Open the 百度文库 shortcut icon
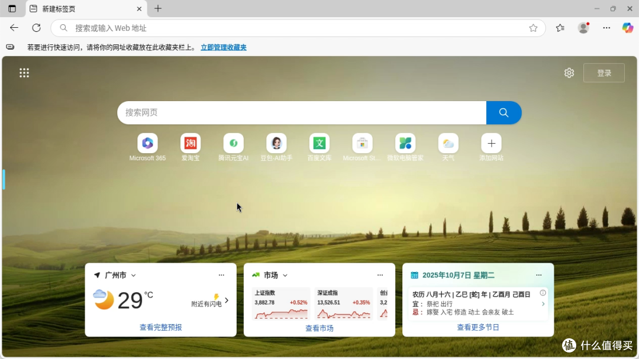 319,143
